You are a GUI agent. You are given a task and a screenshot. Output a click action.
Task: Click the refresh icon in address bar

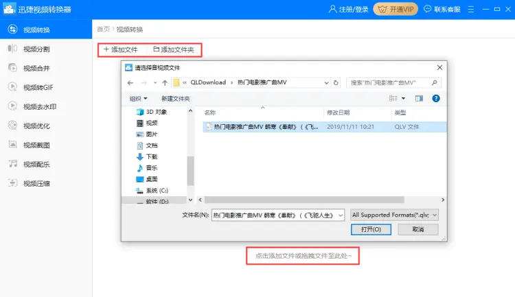[336, 83]
